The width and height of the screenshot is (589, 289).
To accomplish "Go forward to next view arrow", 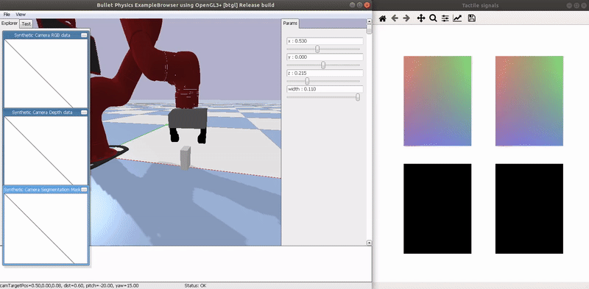I will coord(406,18).
